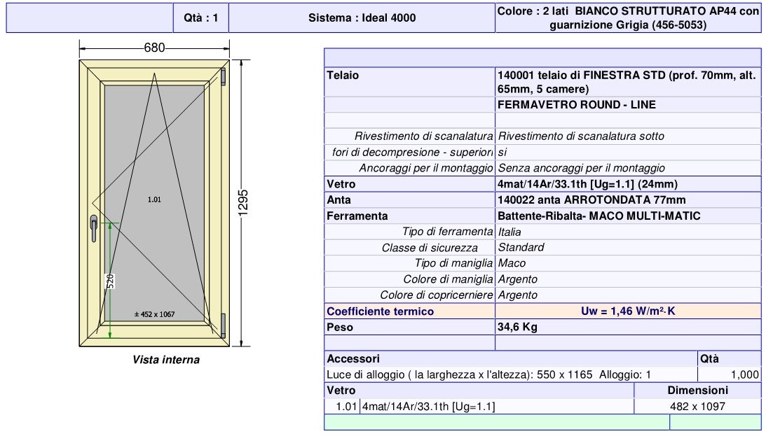This screenshot has height=436, width=766.
Task: Click 4mat/14Ar/33.1th [Ug=1.1] in glass table
Action: (x=428, y=407)
